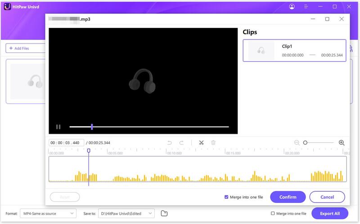360x224 pixels.
Task: Open the Save to path dropdown
Action: [x=126, y=214]
